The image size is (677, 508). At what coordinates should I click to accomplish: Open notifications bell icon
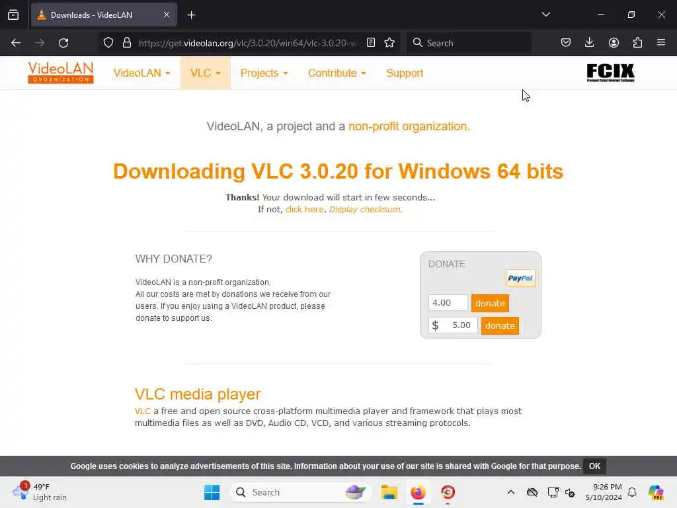pos(632,492)
